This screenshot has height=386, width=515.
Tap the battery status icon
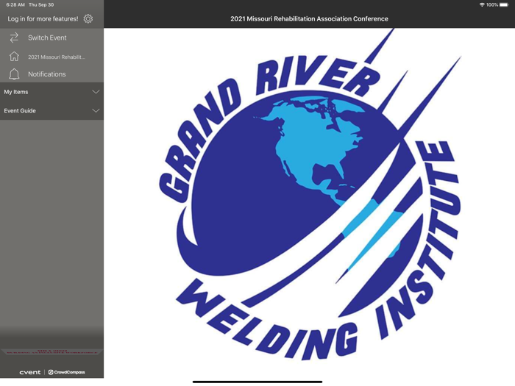point(504,4)
